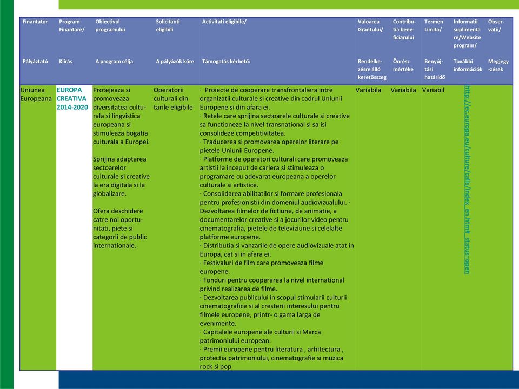Click the 'Támogatás kérhető:' label
Image resolution: width=519 pixels, height=389 pixels.
[x=226, y=62]
